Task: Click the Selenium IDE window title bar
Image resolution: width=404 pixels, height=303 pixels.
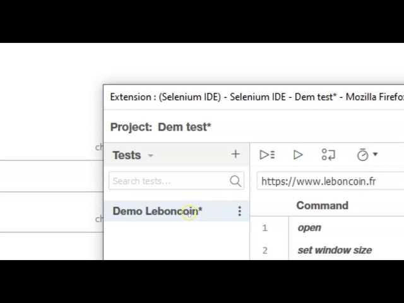Action: point(254,97)
